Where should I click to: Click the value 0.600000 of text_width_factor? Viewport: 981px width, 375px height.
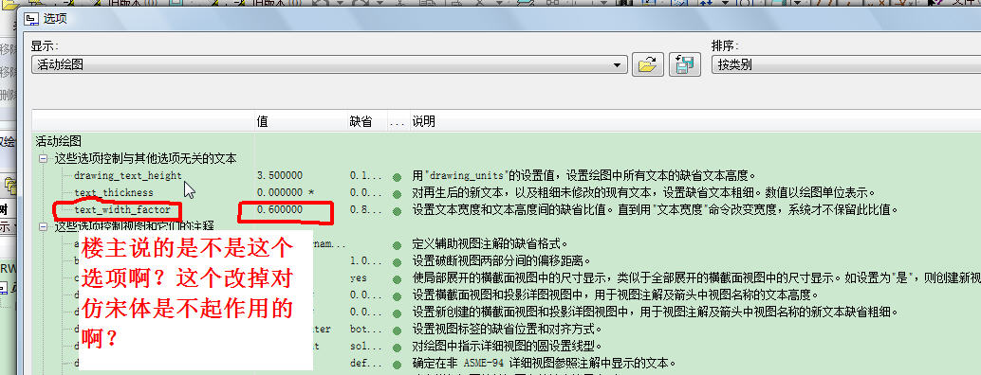pyautogui.click(x=280, y=209)
